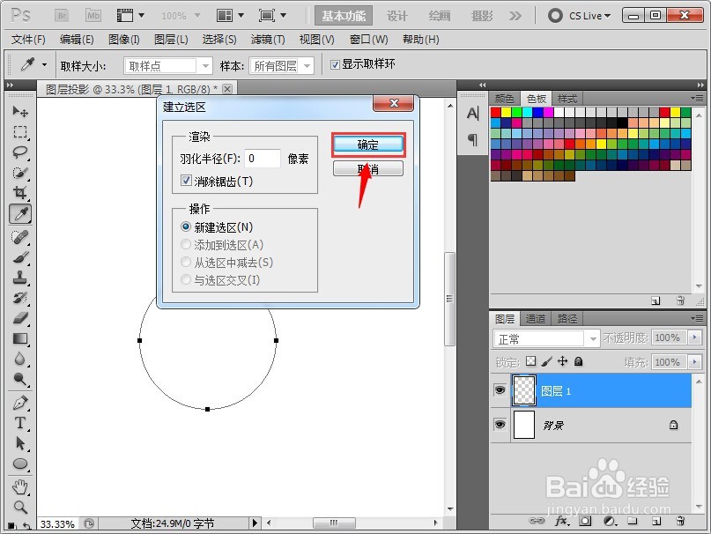Open the blending mode dropdown
This screenshot has width=711, height=534.
(546, 339)
